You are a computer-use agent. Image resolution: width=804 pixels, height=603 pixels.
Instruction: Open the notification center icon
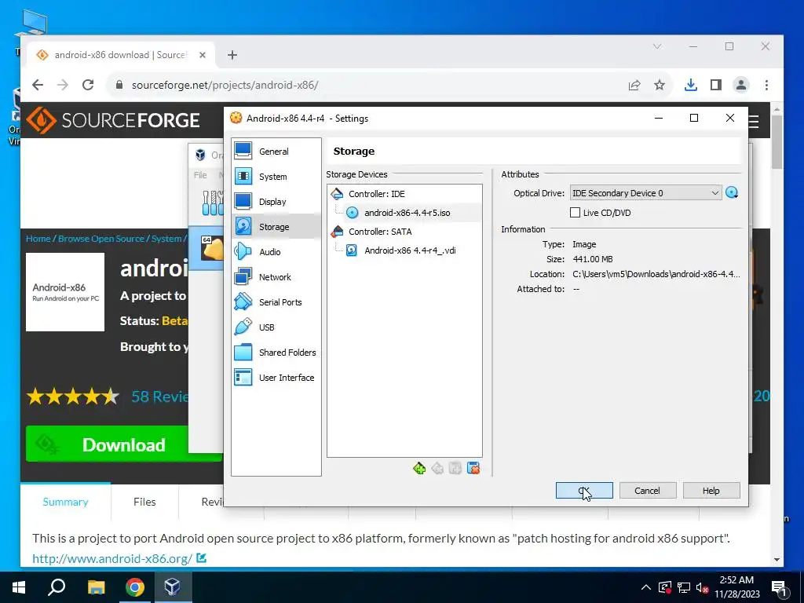click(780, 587)
